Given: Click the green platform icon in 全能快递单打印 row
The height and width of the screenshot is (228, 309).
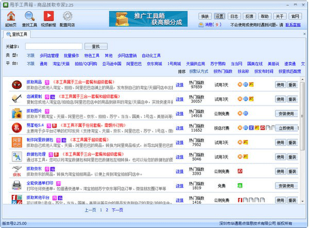Looking at the screenshot, I should [x=240, y=185].
